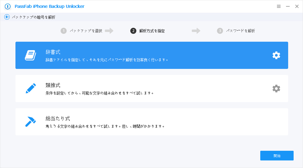Click step 1 バックアップを選択 label
The image size is (303, 168).
[x=86, y=31]
